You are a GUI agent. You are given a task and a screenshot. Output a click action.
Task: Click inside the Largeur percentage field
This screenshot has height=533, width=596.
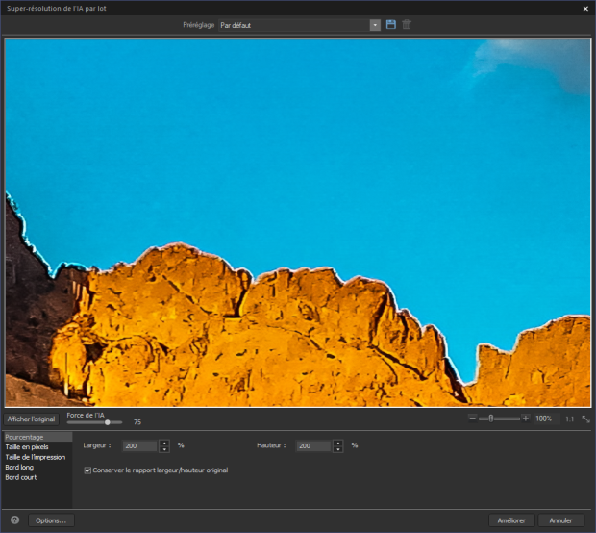139,446
